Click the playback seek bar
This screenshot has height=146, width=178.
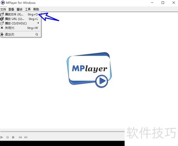[62, 132]
